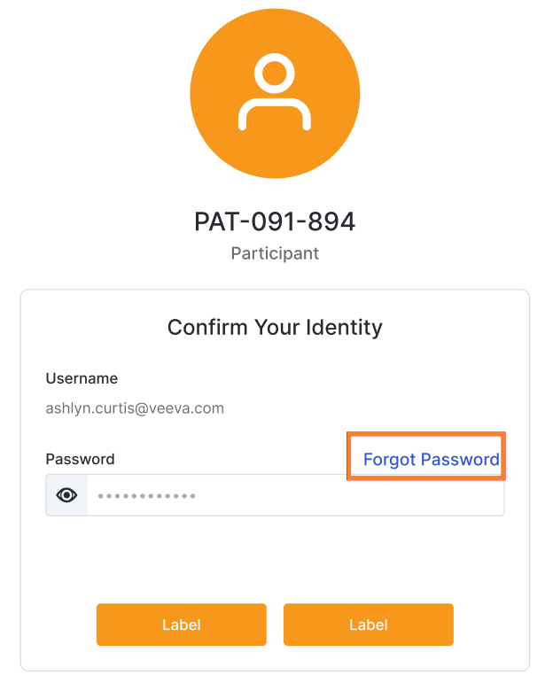Click blank card area above the Label buttons

275,560
